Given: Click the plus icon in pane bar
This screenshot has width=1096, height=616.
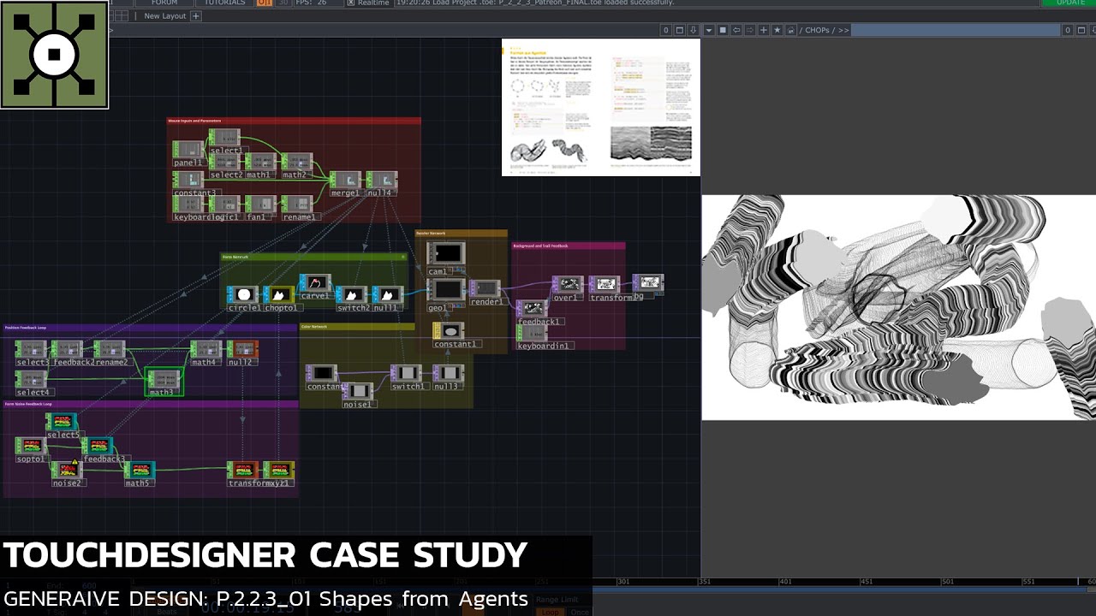Looking at the screenshot, I should coord(764,30).
